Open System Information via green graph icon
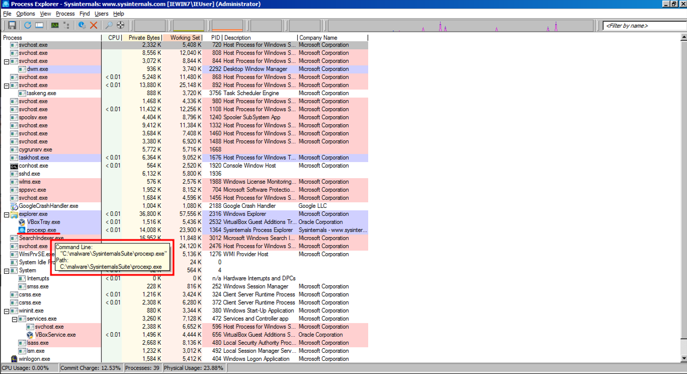Viewport: 687px width, 374px height. coord(55,25)
